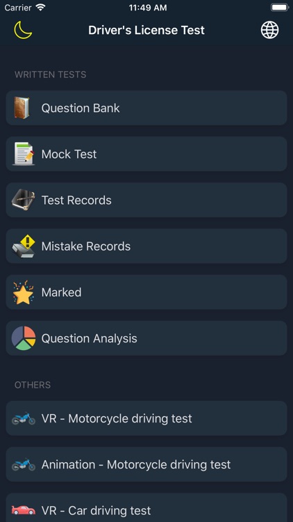
Task: Open language selection via the globe icon
Action: click(x=269, y=30)
